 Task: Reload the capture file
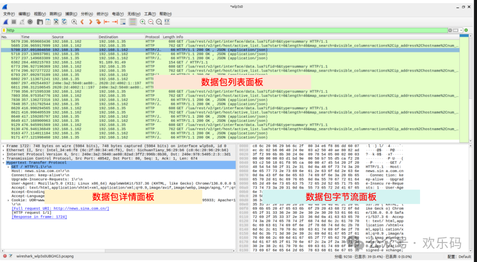[64, 22]
